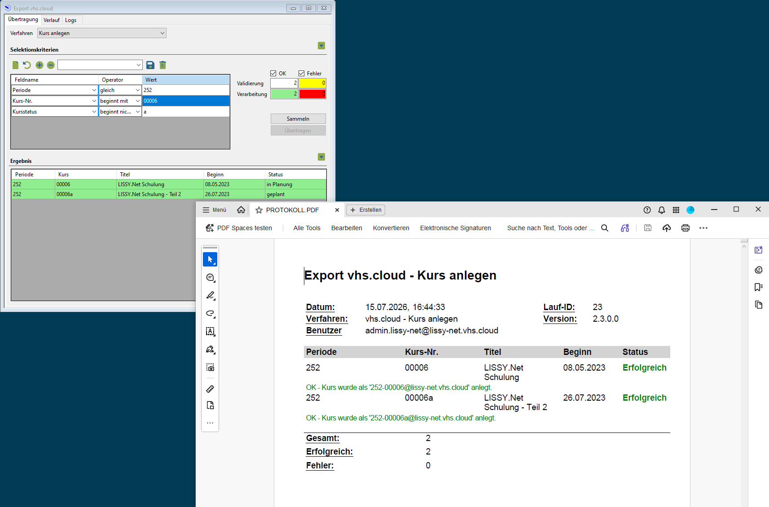
Task: Remove a criterion with the green minus icon
Action: tap(51, 65)
